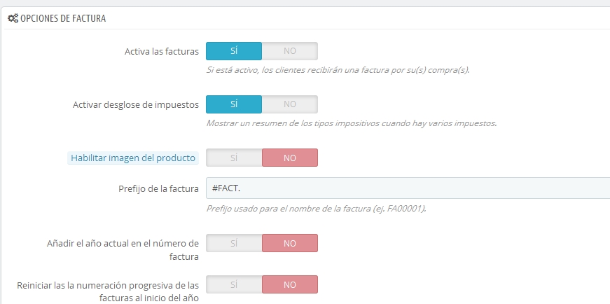Screen dimensions: 610x304
Task: Turn off tax breakdown by choosing NO
Action: click(290, 104)
